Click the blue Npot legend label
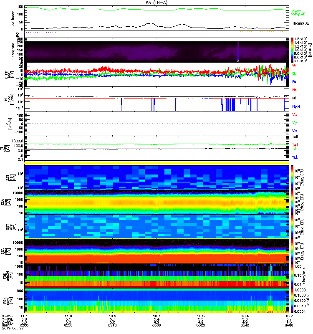Screen dimensions: 313x334 pyautogui.click(x=296, y=106)
